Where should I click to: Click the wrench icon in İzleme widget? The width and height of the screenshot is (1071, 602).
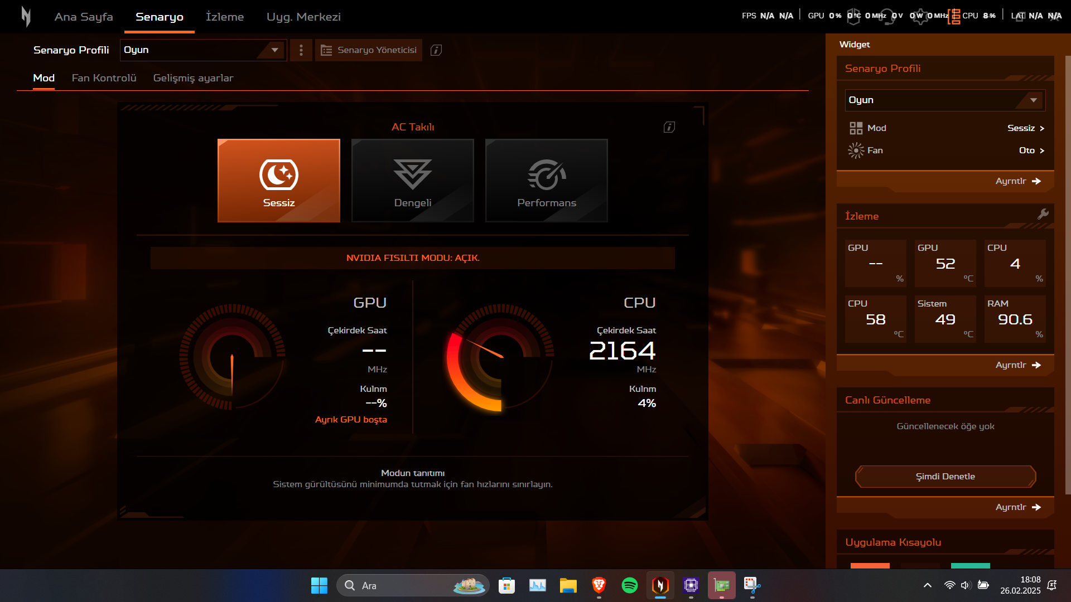(x=1043, y=215)
